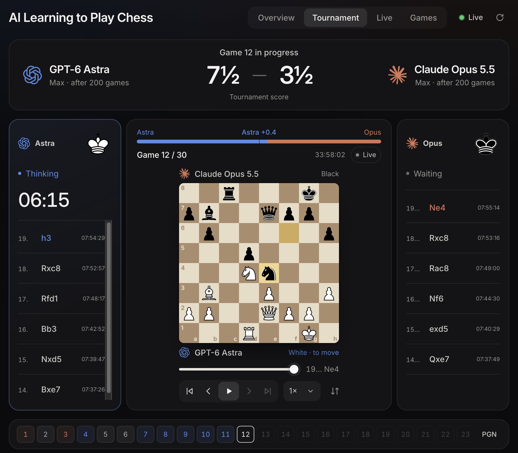
Task: Click the GPT-6 Astra logo in score card
Action: pos(32,75)
